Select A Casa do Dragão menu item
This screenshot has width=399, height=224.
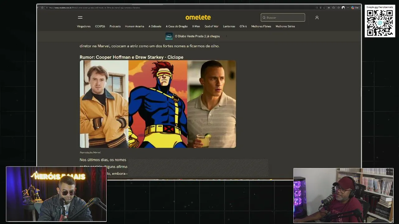(177, 26)
